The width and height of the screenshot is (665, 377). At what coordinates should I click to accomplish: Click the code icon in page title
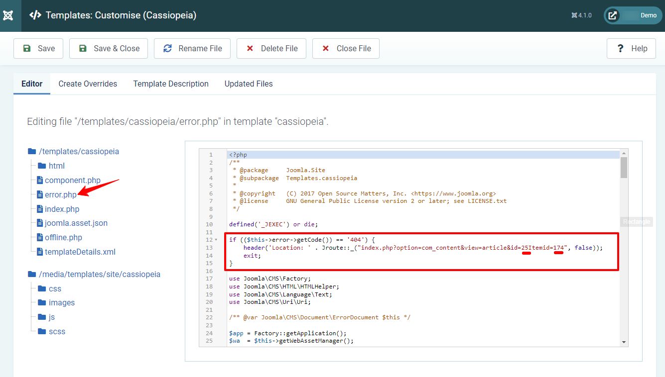tap(35, 15)
